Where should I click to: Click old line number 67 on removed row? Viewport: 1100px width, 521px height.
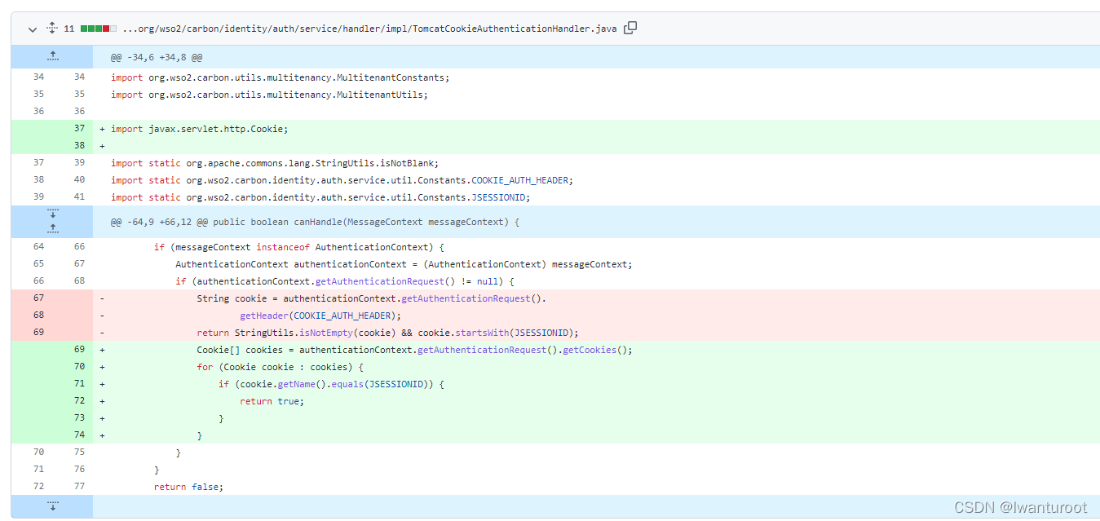coord(38,298)
